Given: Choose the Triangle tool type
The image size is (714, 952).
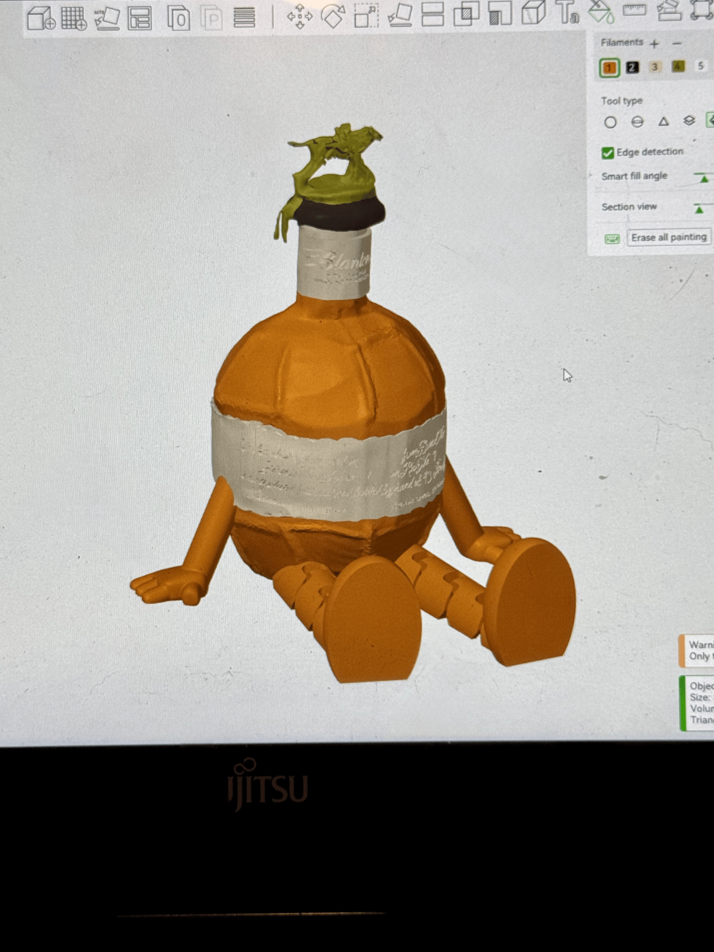Looking at the screenshot, I should click(x=663, y=121).
